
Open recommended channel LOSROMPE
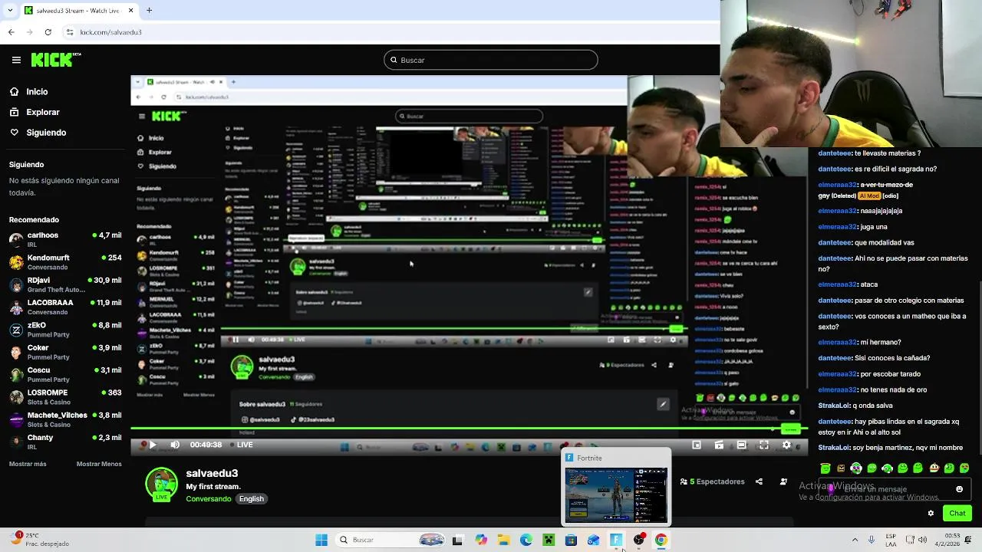pyautogui.click(x=65, y=396)
